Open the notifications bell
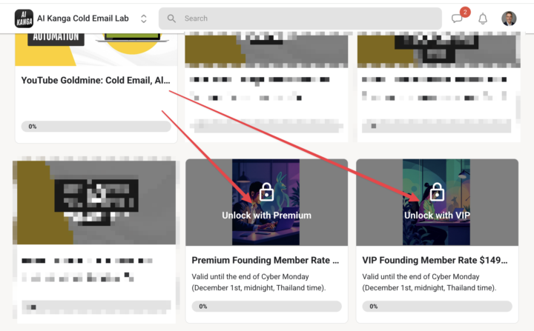This screenshot has height=331, width=534. coord(483,19)
